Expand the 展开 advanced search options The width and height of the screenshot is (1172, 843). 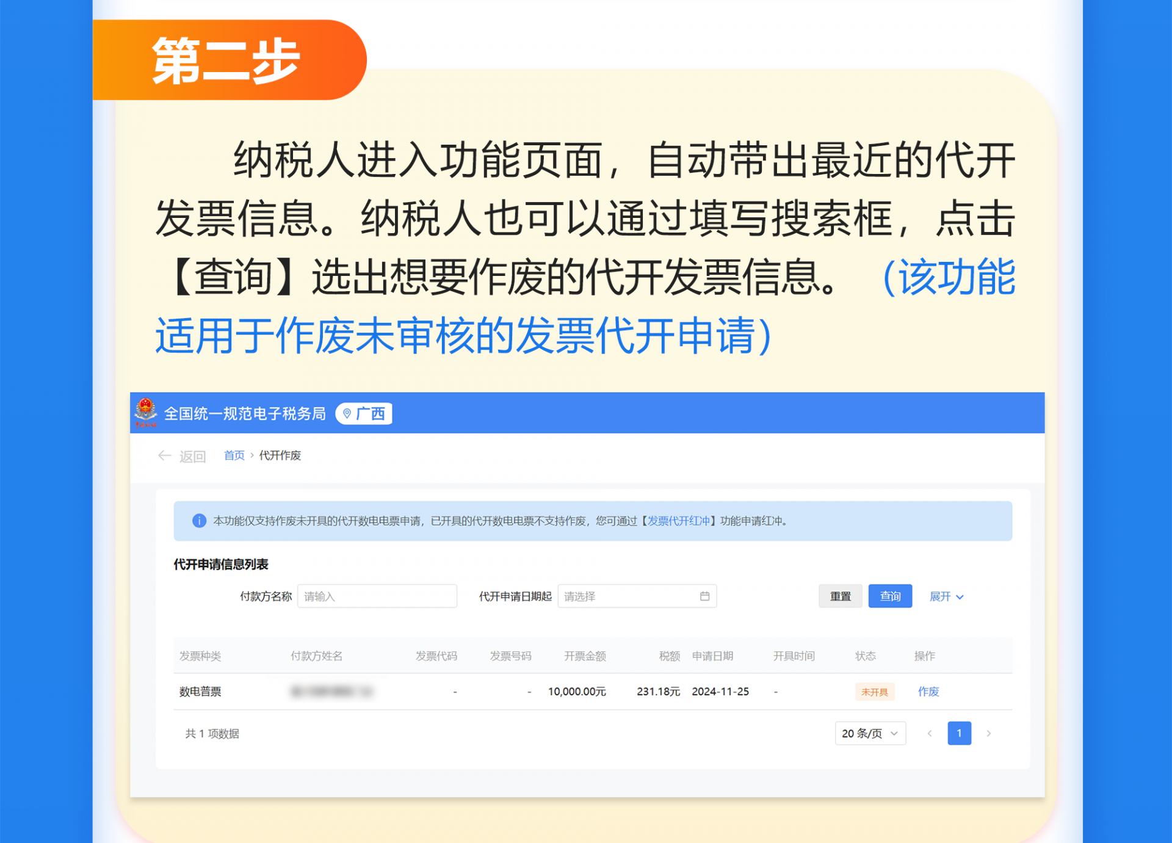[x=946, y=596]
